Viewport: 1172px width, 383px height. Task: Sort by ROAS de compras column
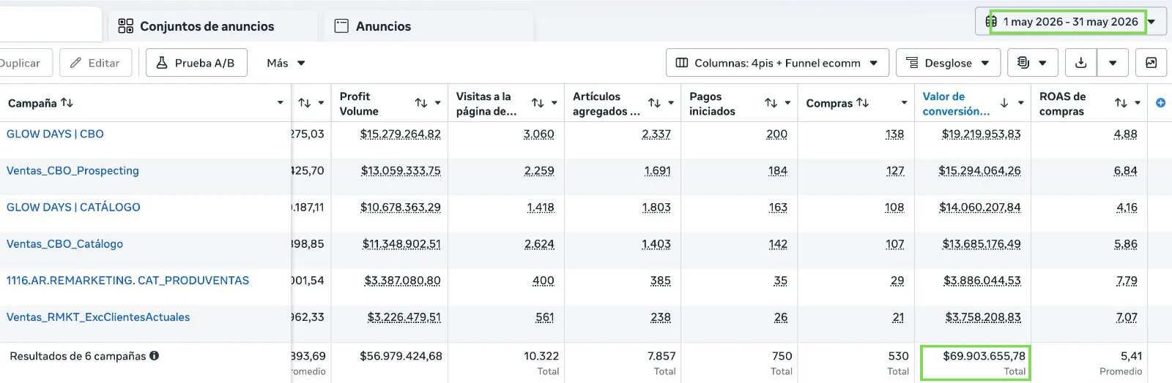(1121, 103)
